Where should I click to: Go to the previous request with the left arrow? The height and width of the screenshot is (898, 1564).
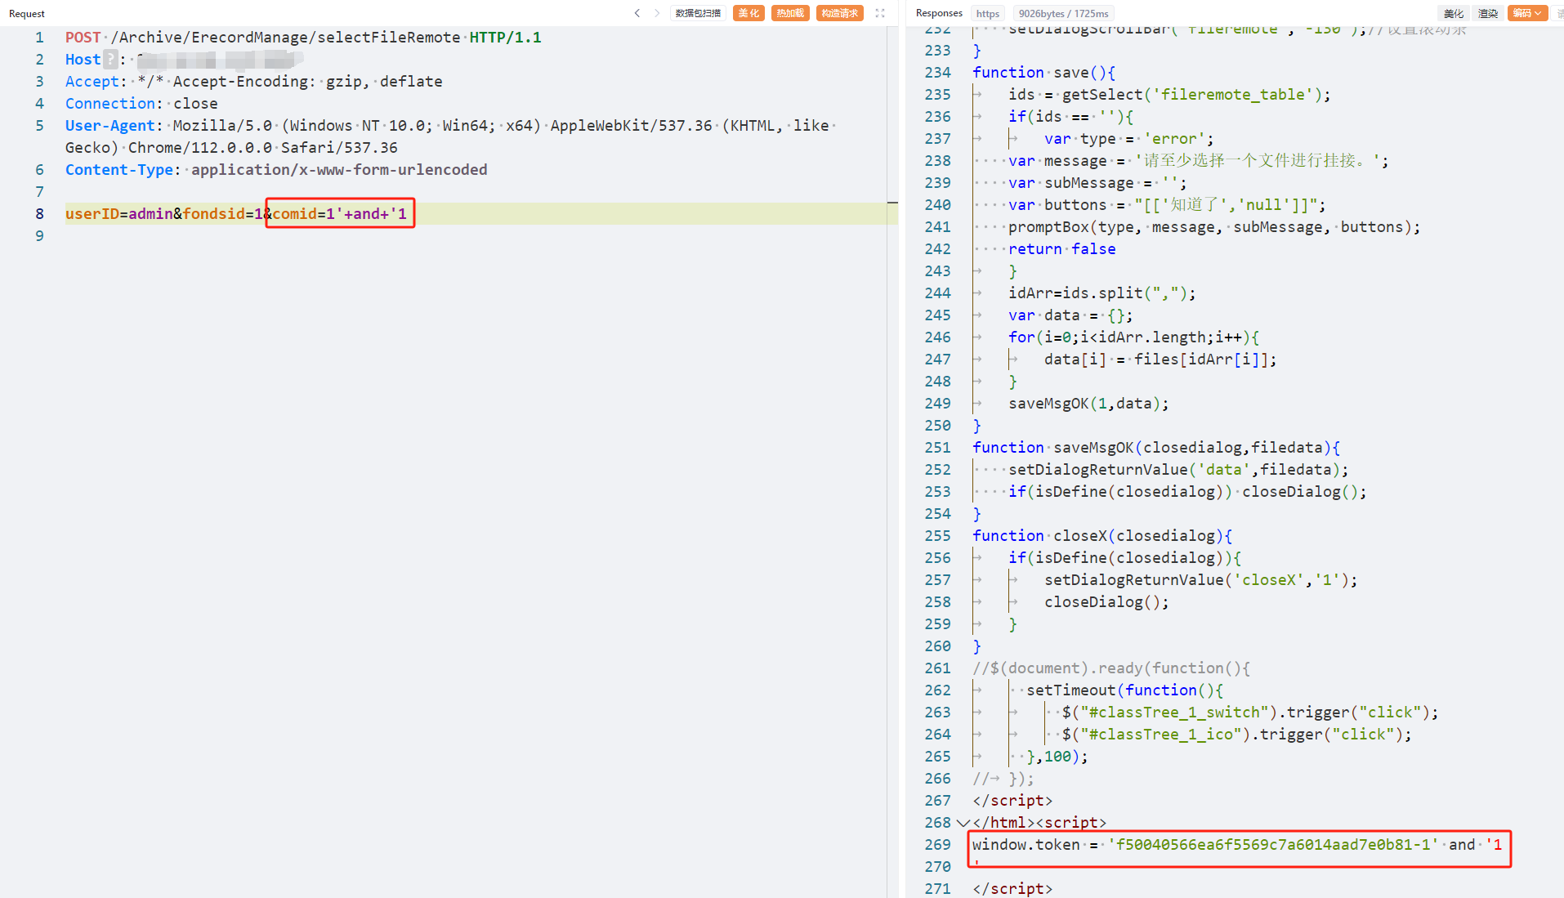point(637,13)
